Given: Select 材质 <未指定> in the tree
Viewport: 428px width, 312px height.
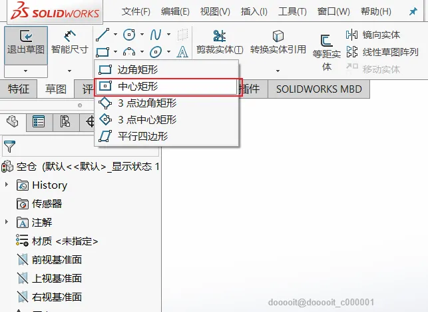Looking at the screenshot, I should (57, 241).
